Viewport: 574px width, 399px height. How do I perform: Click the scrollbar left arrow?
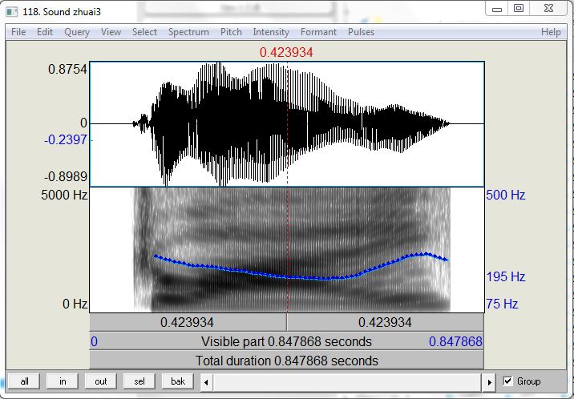[207, 382]
